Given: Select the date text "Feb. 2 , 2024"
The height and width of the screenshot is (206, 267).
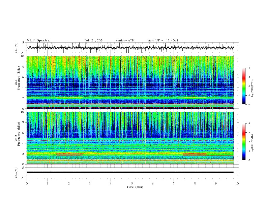Looking at the screenshot, I should [94, 40].
